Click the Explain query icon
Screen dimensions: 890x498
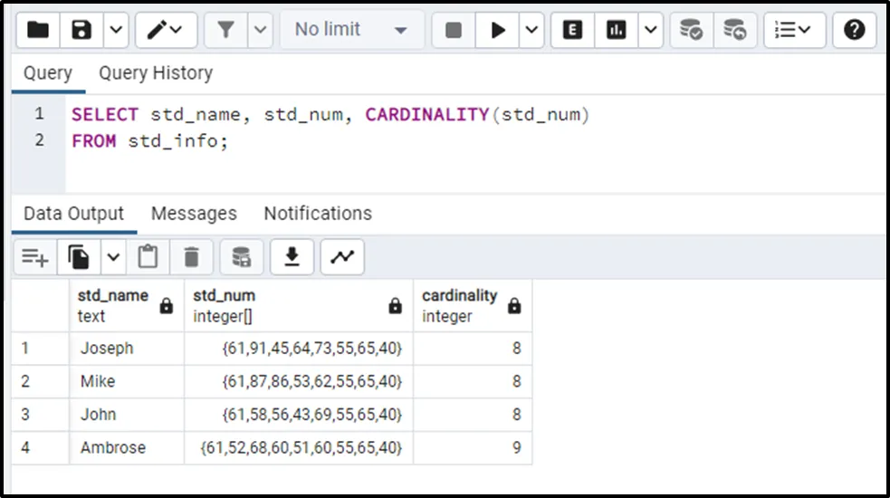click(572, 31)
